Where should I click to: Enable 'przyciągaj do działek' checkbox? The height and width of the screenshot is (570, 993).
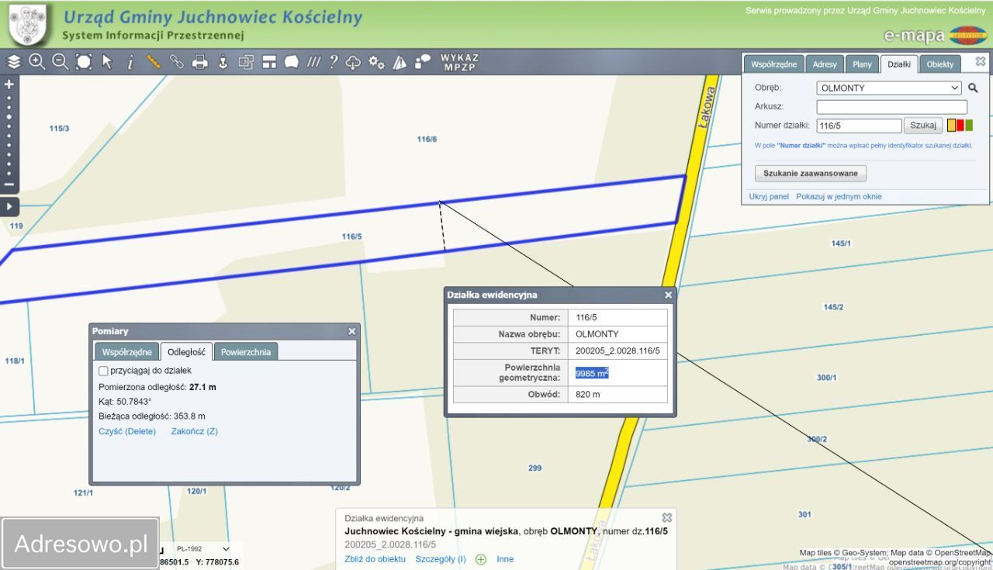[104, 371]
